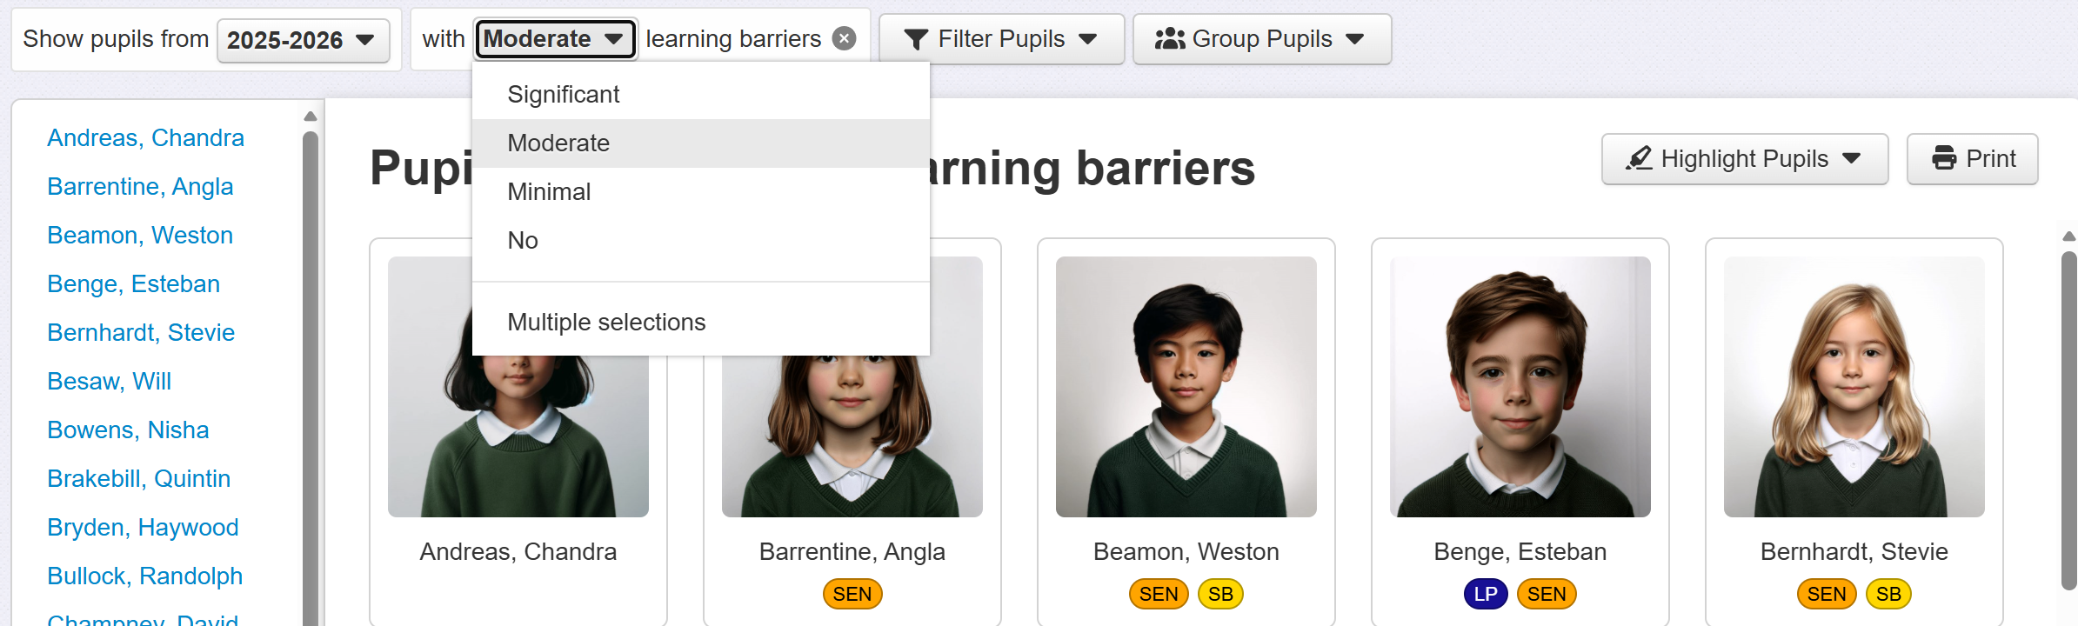Click the funnel icon in Filter Pupils

click(x=916, y=39)
